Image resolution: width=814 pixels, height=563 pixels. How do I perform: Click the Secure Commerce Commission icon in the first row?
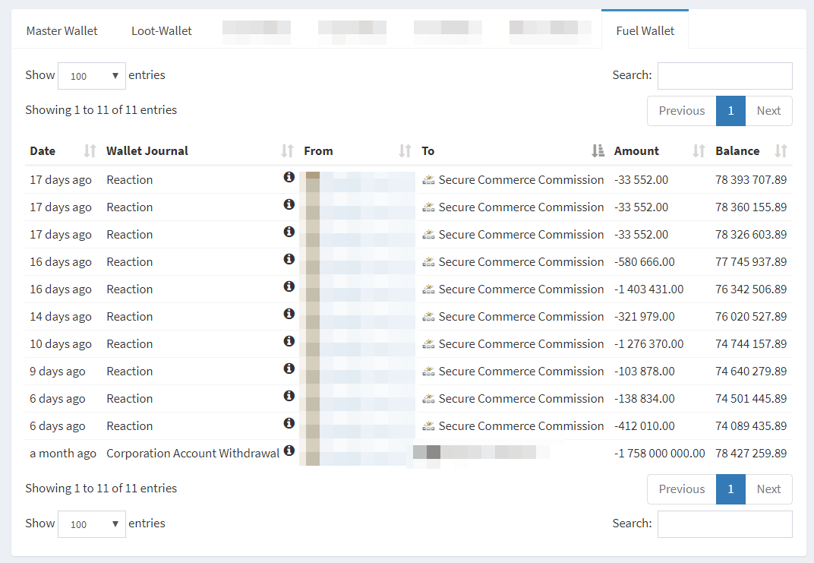[428, 179]
